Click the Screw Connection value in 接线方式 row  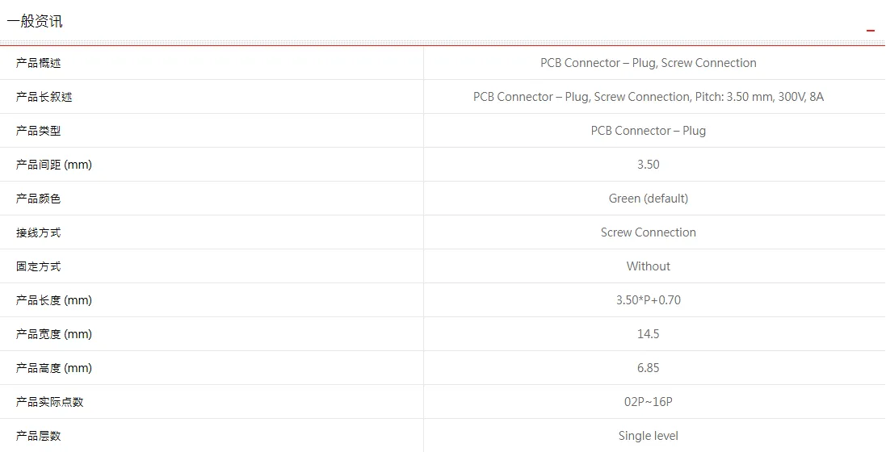[648, 232]
